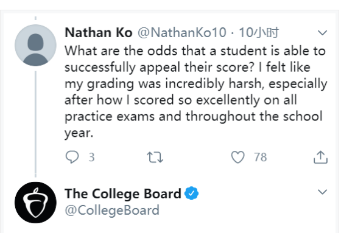The width and height of the screenshot is (341, 233).
Task: Open Nathan Ko's default avatar
Action: coord(35,45)
